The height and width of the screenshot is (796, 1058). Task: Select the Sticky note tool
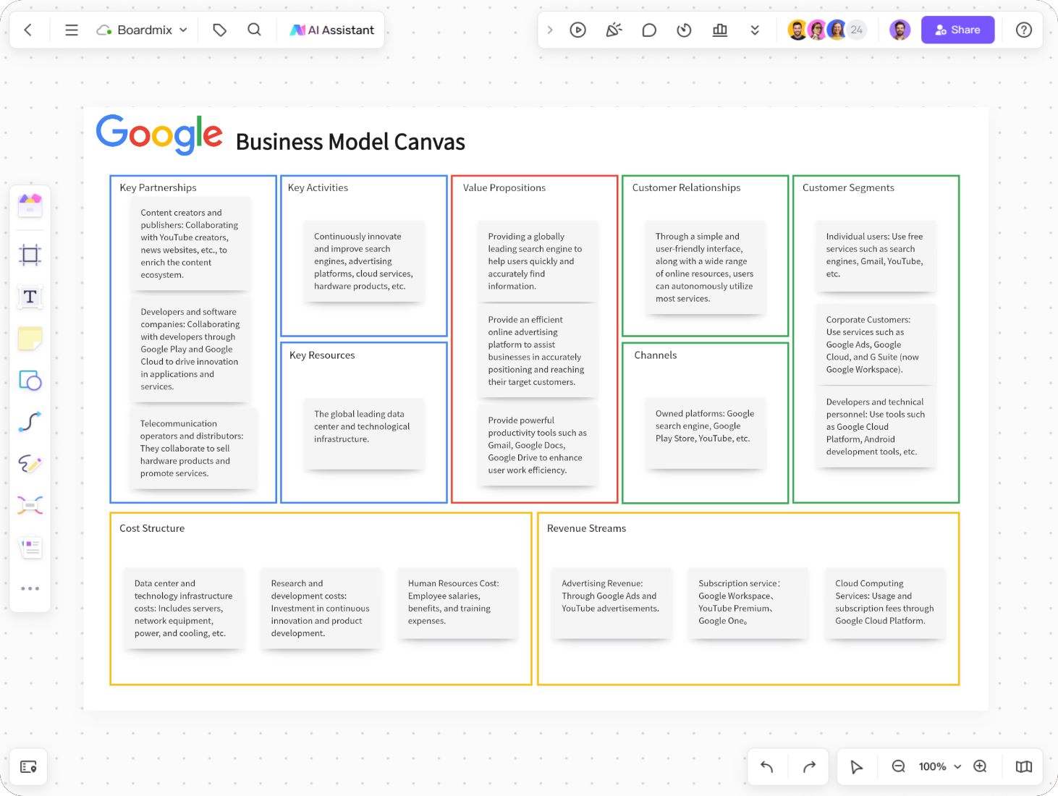coord(30,338)
